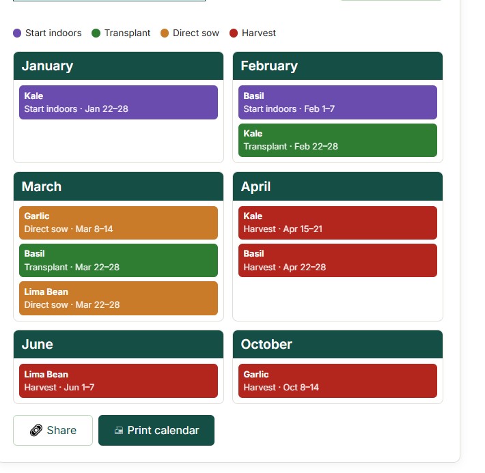The width and height of the screenshot is (485, 473).
Task: Click the January month header
Action: [x=118, y=66]
